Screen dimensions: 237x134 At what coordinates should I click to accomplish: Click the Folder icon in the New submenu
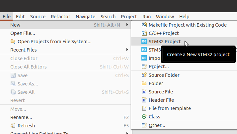144,83
